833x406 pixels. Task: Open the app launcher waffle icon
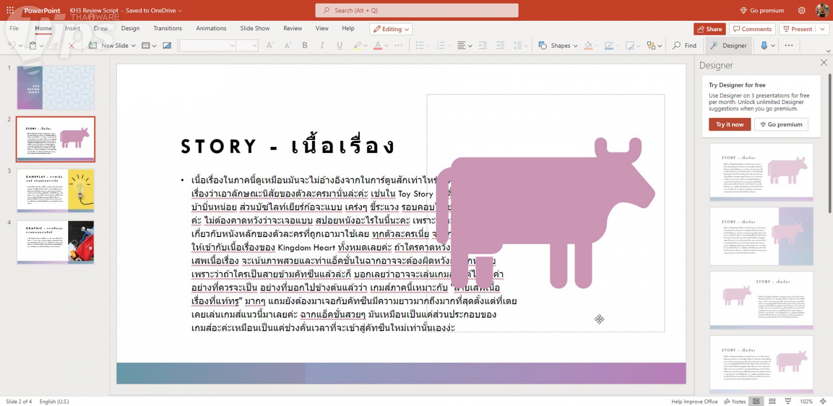(10, 10)
